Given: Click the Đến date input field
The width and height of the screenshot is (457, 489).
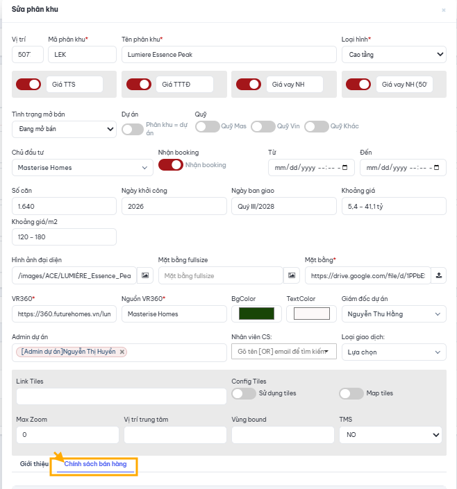Looking at the screenshot, I should click(403, 167).
